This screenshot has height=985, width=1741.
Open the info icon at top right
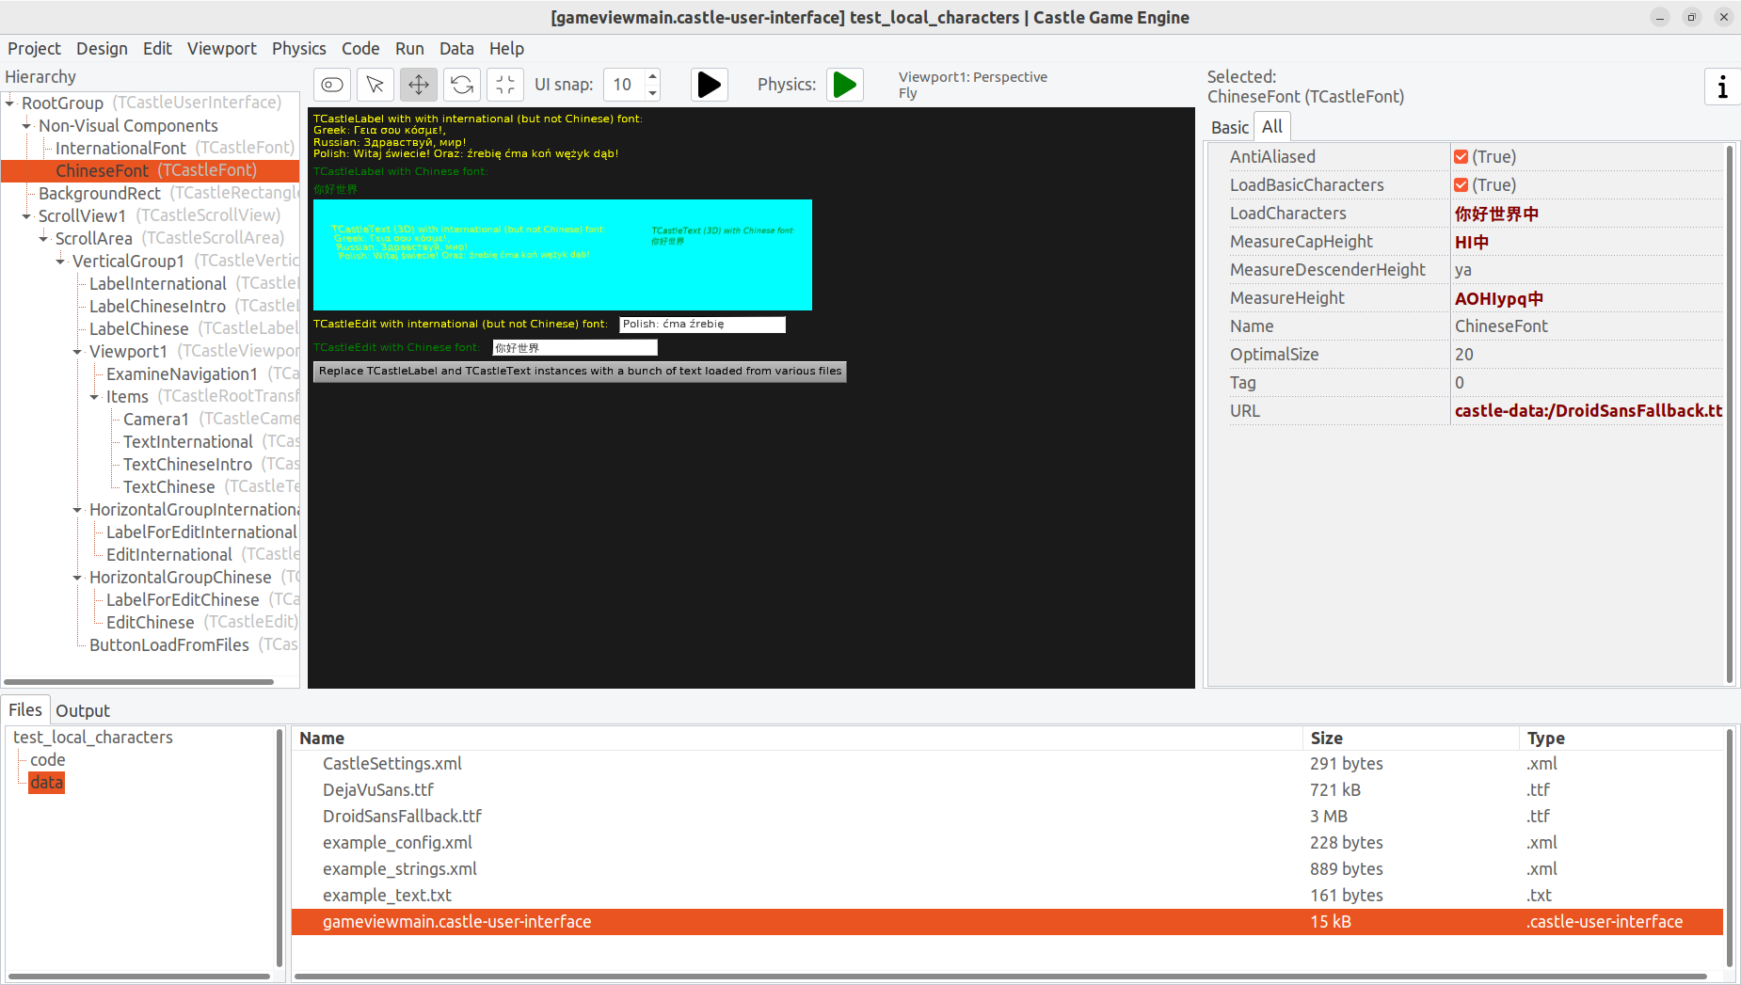coord(1722,87)
